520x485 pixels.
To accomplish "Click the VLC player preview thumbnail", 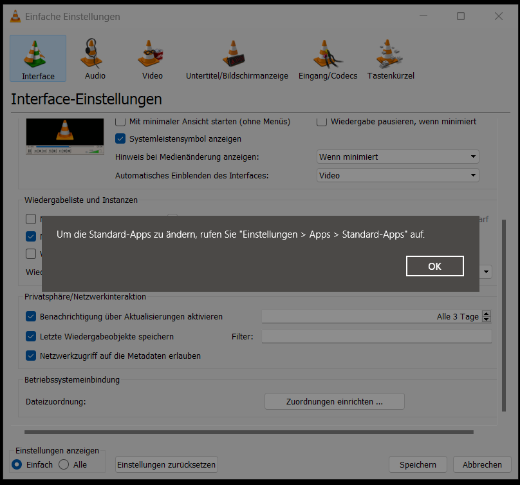I will click(65, 136).
